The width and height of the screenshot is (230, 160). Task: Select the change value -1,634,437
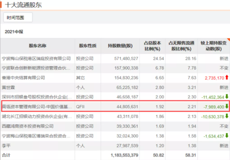tap(214, 136)
